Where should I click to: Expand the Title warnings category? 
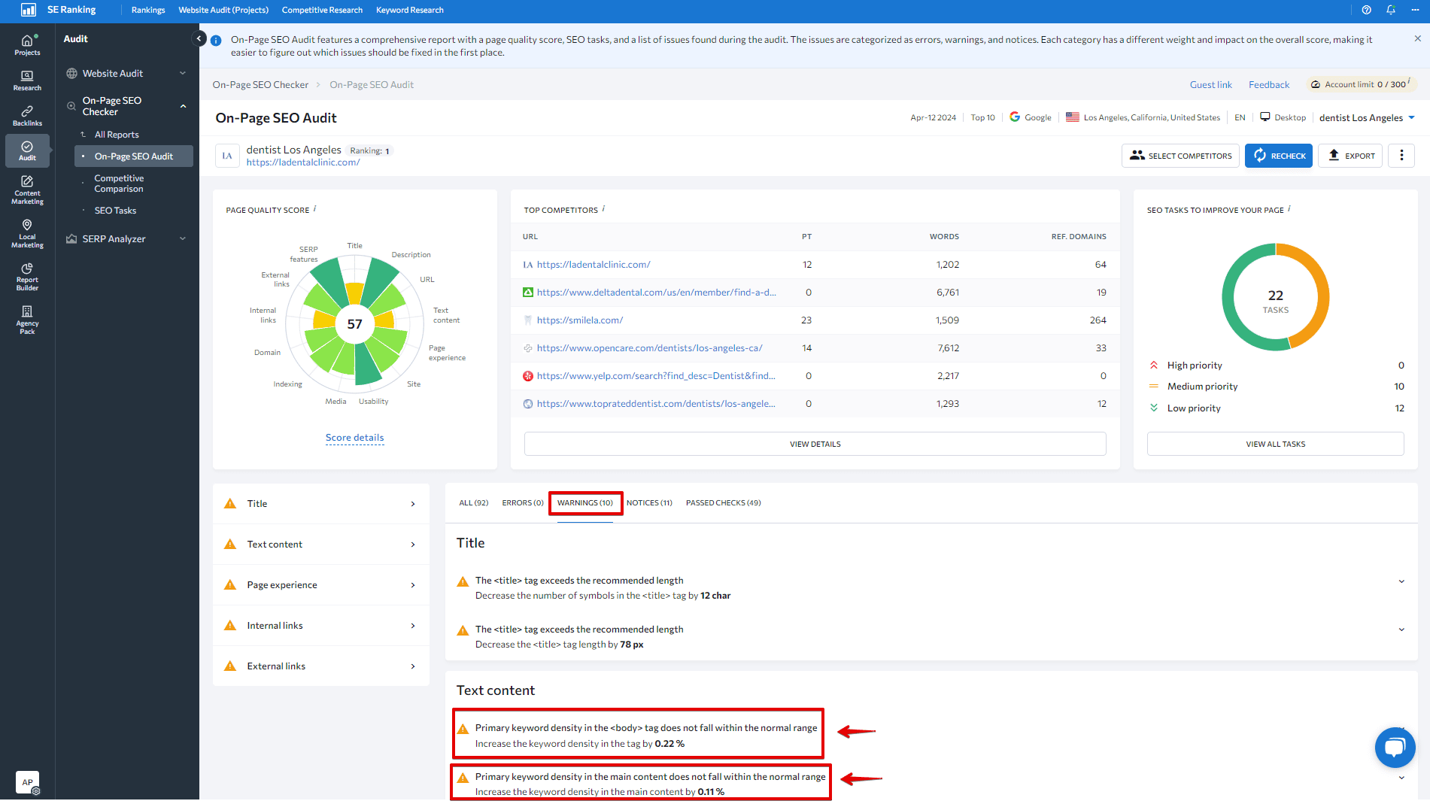tap(321, 504)
